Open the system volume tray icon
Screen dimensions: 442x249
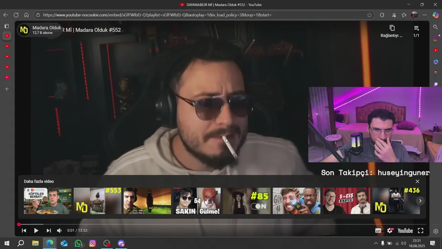click(403, 243)
